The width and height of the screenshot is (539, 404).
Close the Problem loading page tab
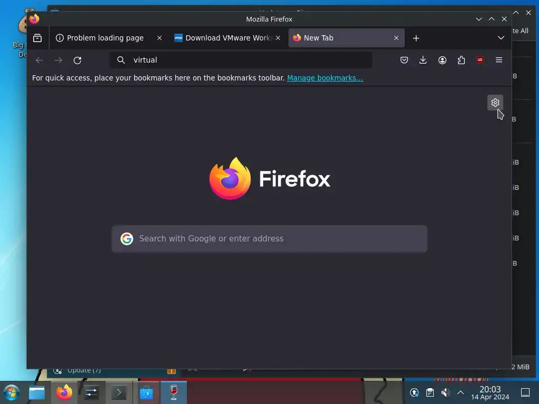click(x=159, y=38)
